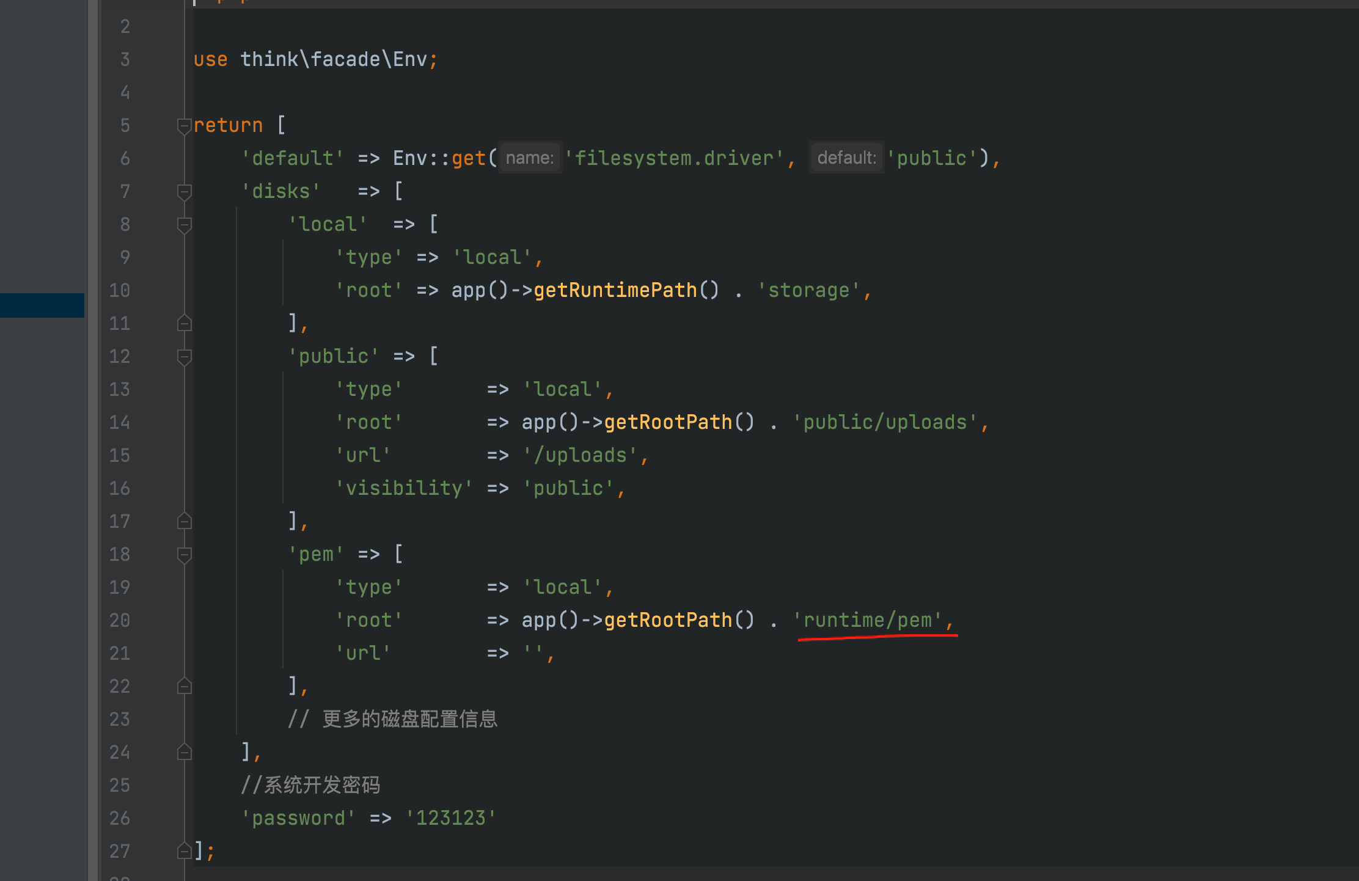This screenshot has width=1359, height=881.
Task: Select the highlighted blue item in left panel
Action: click(42, 305)
